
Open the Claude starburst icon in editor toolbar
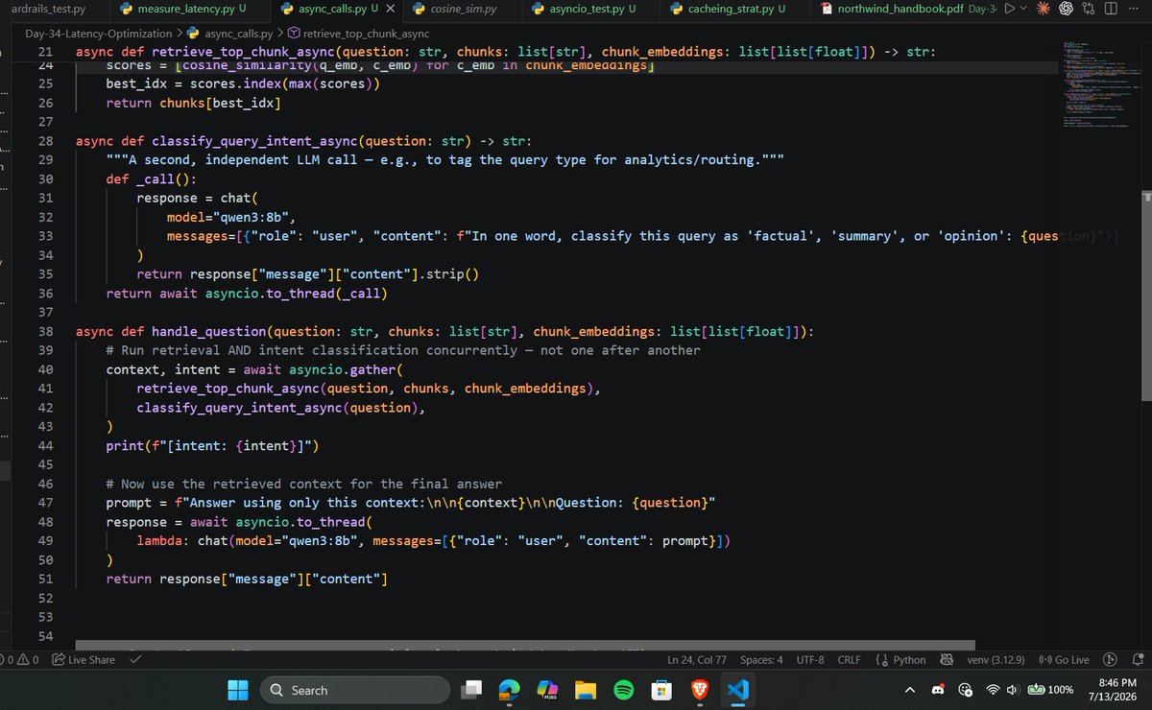tap(1043, 10)
